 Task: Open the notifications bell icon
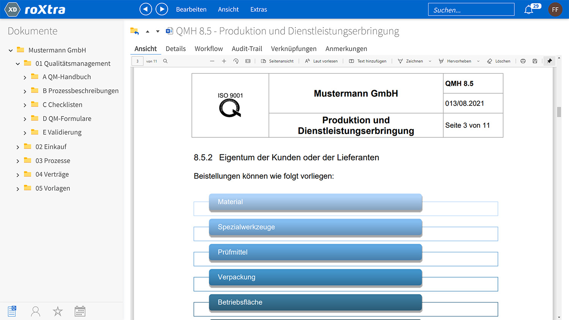[x=529, y=10]
